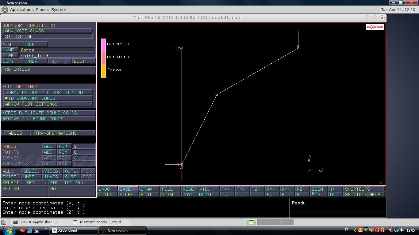The image size is (419, 235).
Task: Click the first workspace switcher box
Action: tap(251, 222)
